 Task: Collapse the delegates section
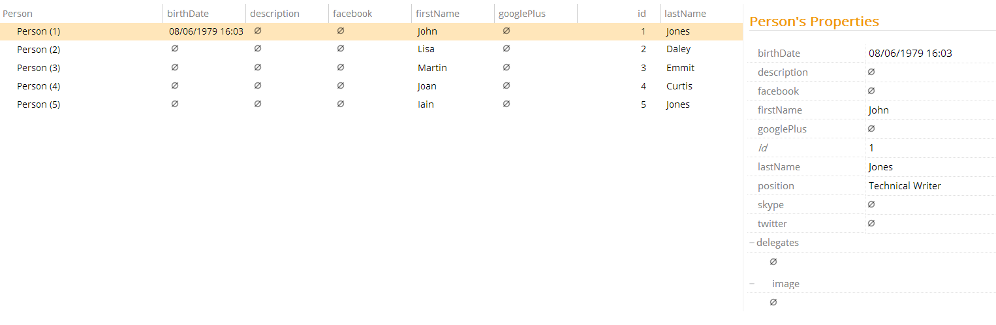coord(752,243)
